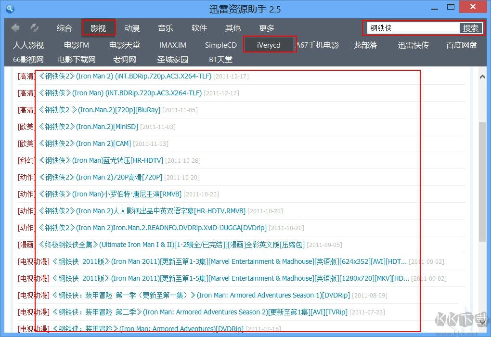This screenshot has width=491, height=337.
Task: Open the 钢铁侠2 iNT.BDRip.720p result link
Action: (124, 76)
